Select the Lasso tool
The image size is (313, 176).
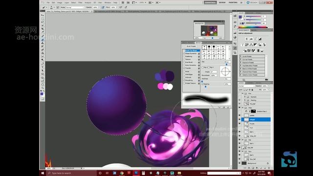[x=43, y=22]
